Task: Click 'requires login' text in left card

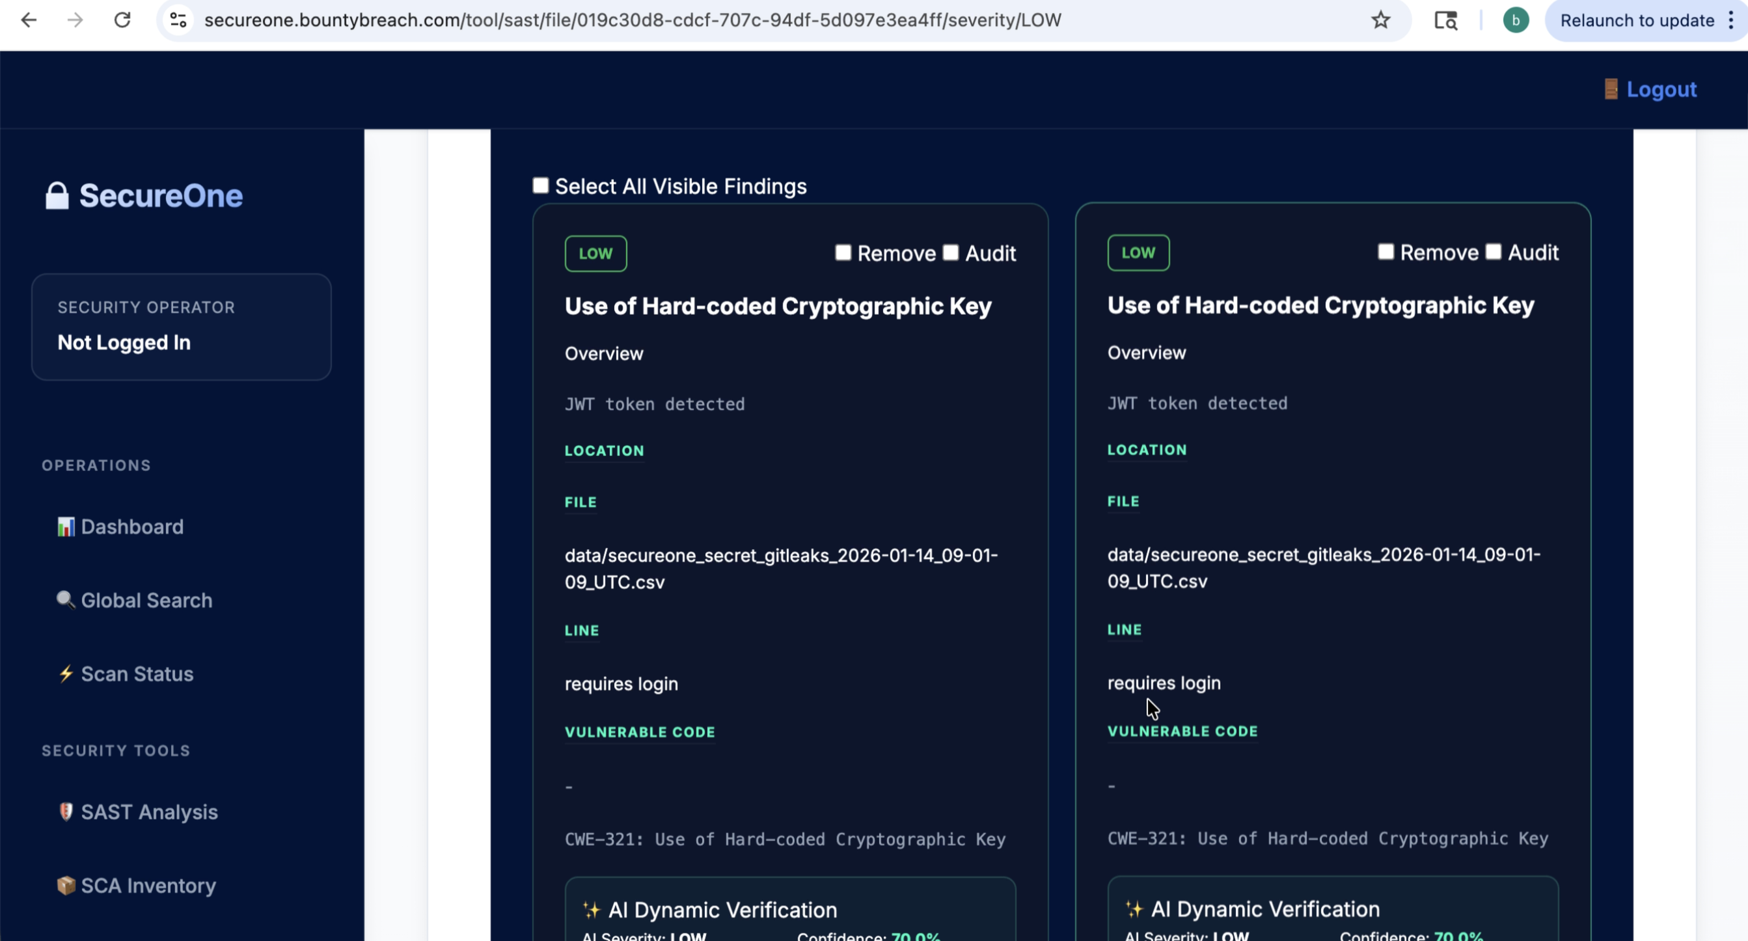Action: (621, 684)
